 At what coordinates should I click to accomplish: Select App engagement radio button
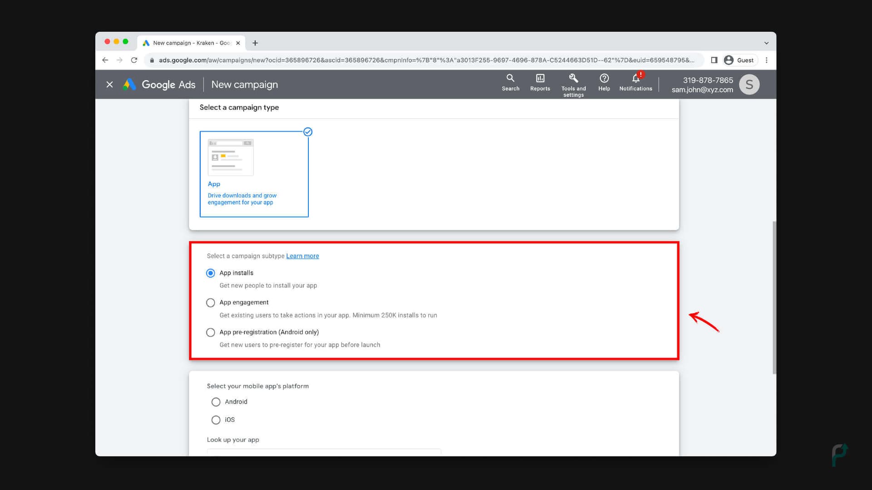click(x=210, y=302)
